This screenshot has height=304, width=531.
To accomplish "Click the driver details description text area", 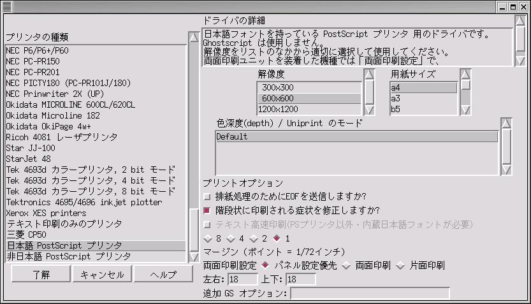I will 357,47.
